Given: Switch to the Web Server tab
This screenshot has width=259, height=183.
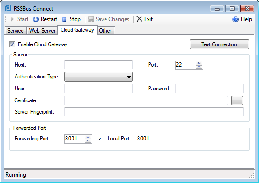Looking at the screenshot, I should point(42,31).
